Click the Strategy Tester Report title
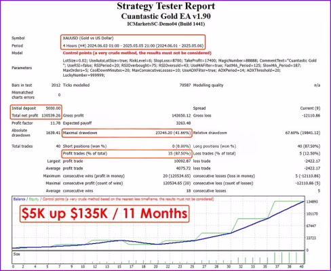Screen dimensions: 331x271 (165, 6)
